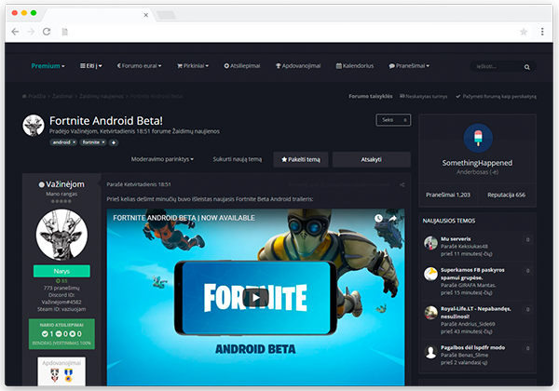Remove the fortnite tag

click(x=102, y=142)
